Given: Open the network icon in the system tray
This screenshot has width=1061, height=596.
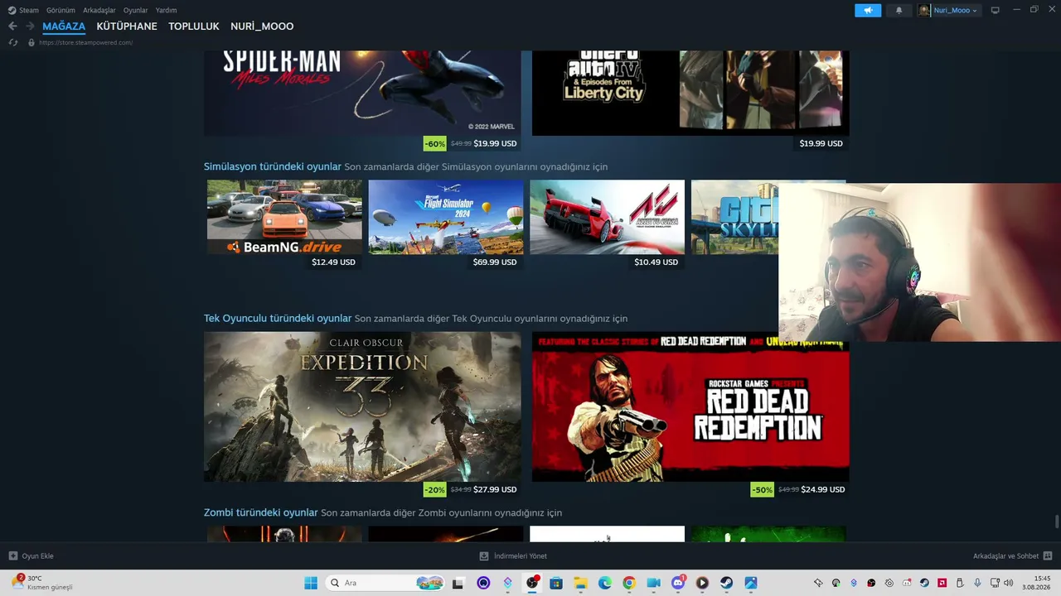Looking at the screenshot, I should tap(996, 583).
